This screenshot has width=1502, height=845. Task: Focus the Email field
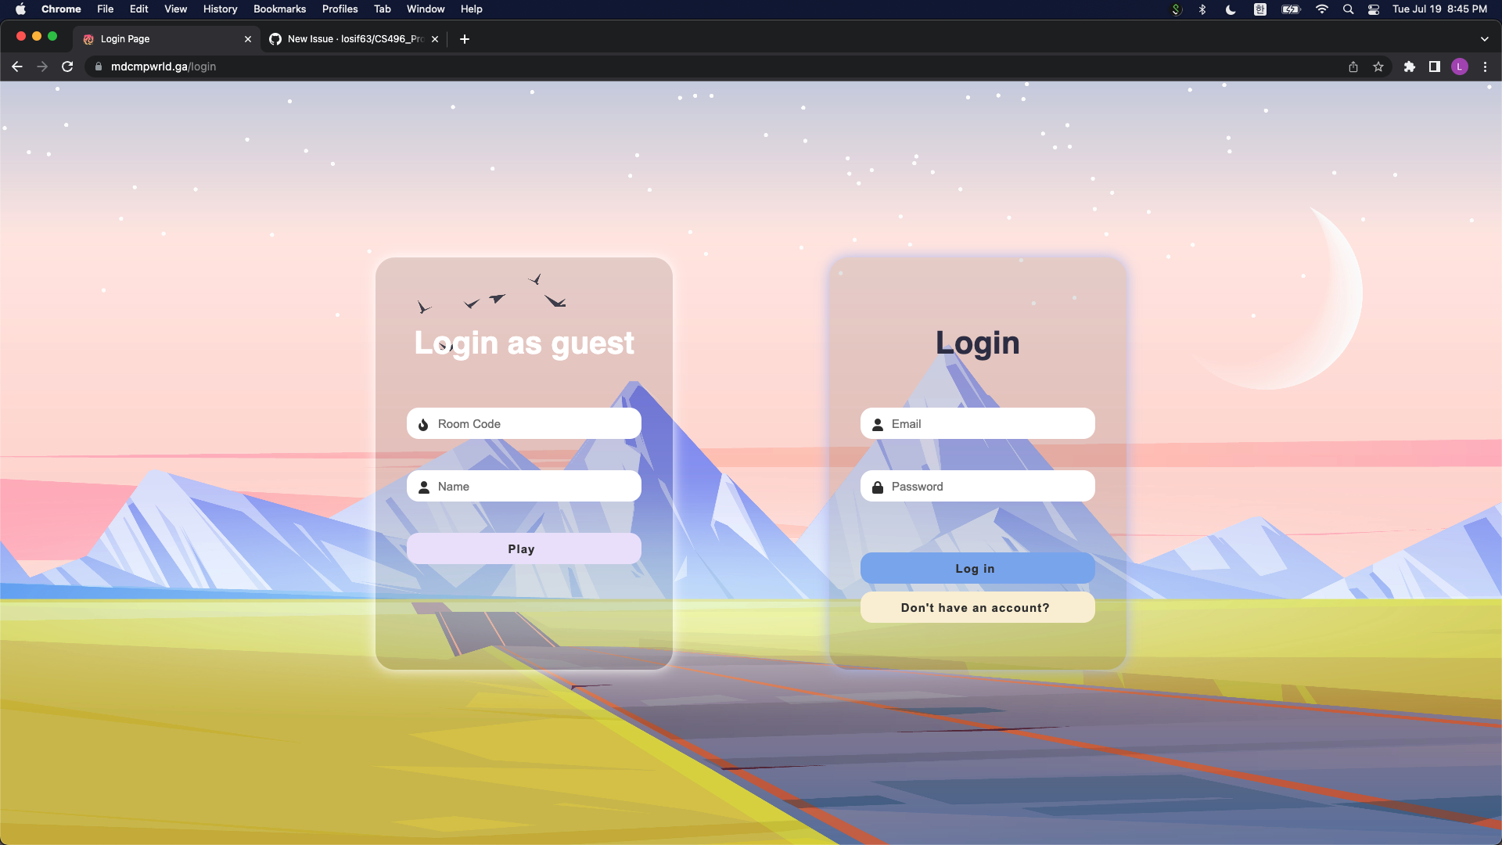click(977, 423)
